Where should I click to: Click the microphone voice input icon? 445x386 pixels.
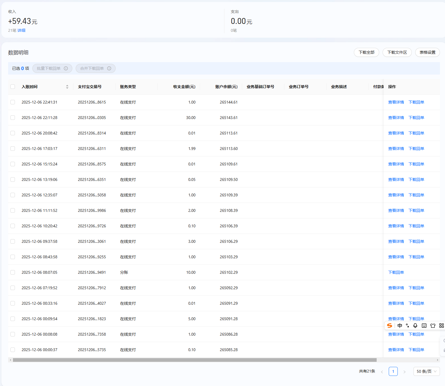415,326
